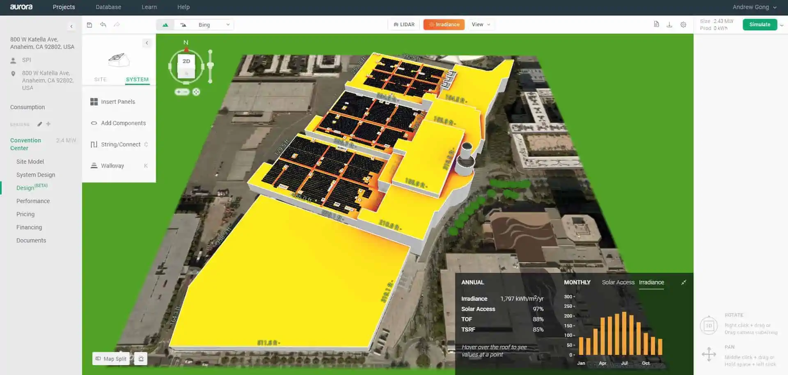The height and width of the screenshot is (375, 788).
Task: Select the Insert Panels tool
Action: click(119, 102)
